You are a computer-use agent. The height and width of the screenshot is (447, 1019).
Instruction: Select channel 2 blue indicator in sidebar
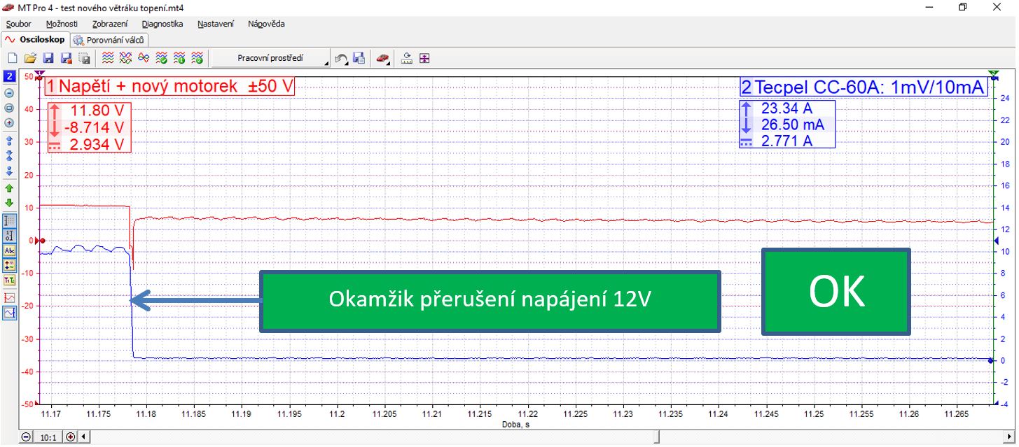[10, 76]
